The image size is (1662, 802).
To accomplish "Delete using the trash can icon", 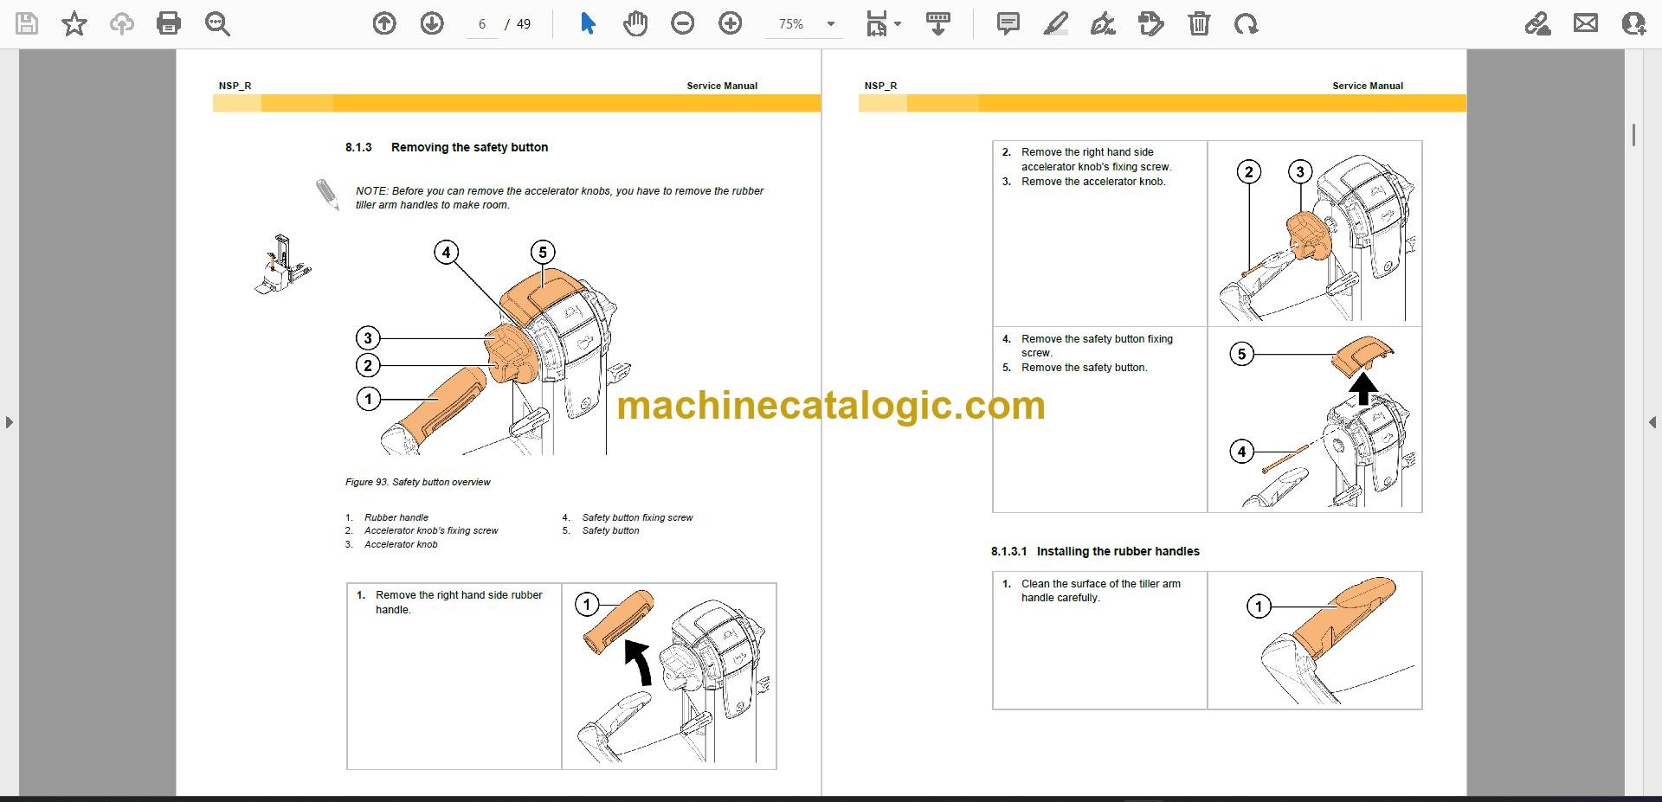I will (1199, 23).
